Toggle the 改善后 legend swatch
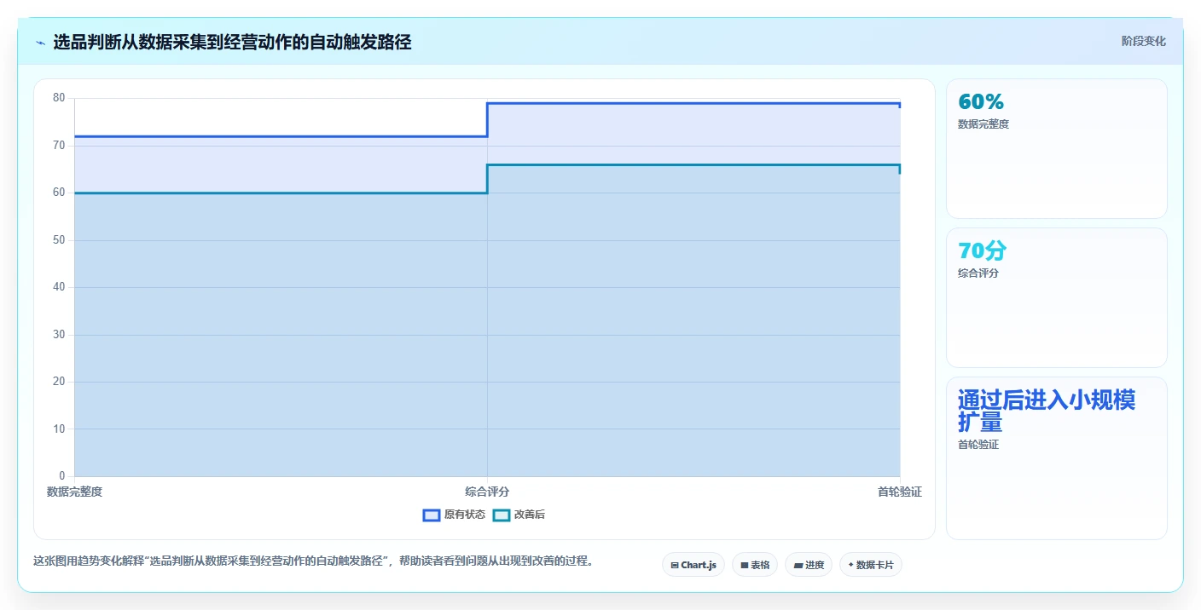 tap(502, 515)
